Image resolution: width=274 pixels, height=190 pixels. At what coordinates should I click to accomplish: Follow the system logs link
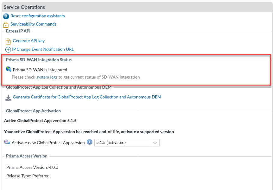(x=47, y=77)
